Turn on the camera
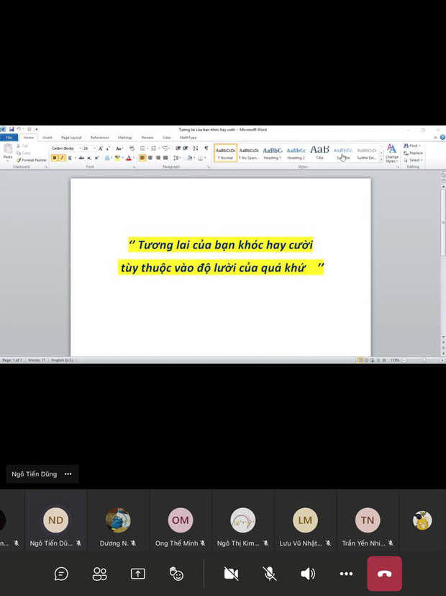 [x=231, y=574]
